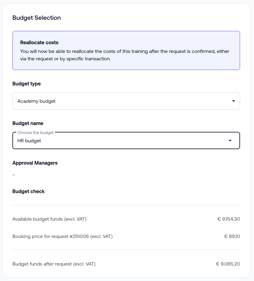Click the 'Choose the budget' floating label
This screenshot has width=254, height=281.
36,132
